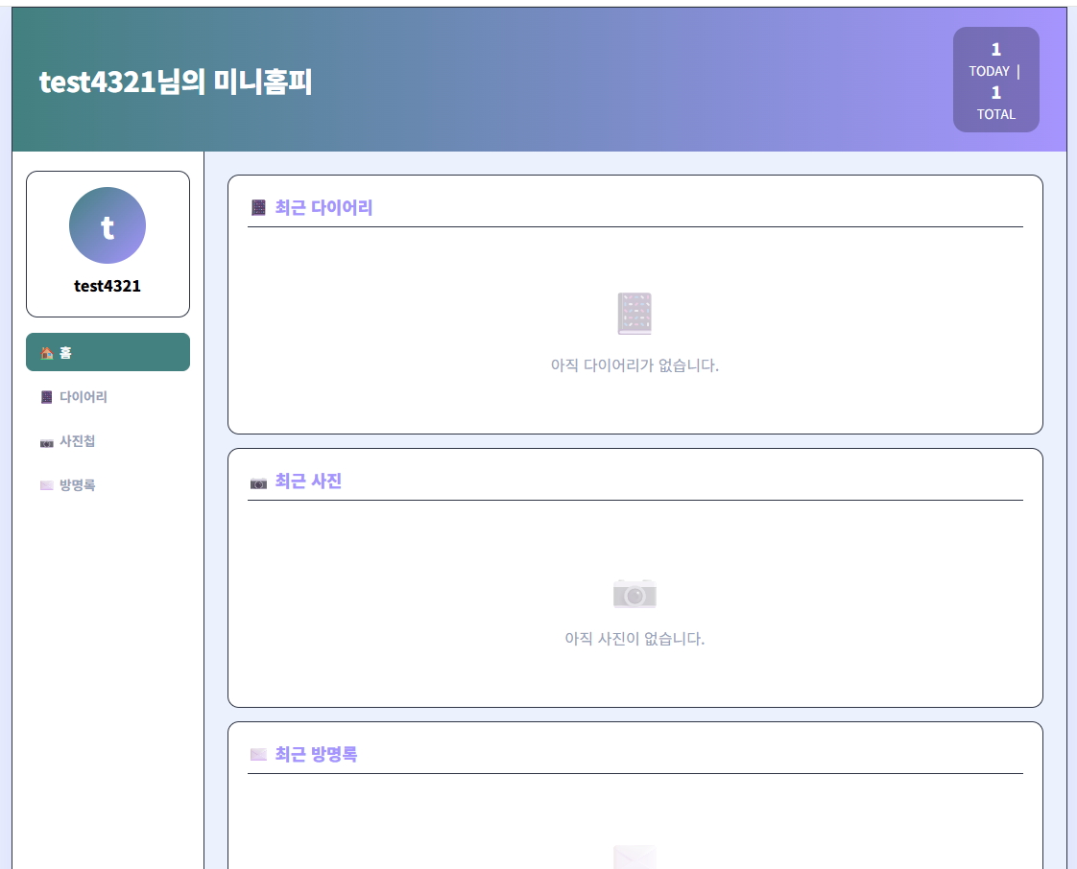Image resolution: width=1077 pixels, height=869 pixels.
Task: Click the camera icon next to 최근 사진 heading
Action: (258, 482)
